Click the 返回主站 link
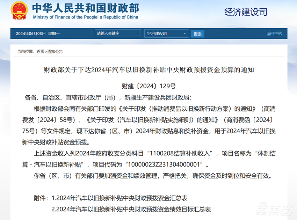 275,33
